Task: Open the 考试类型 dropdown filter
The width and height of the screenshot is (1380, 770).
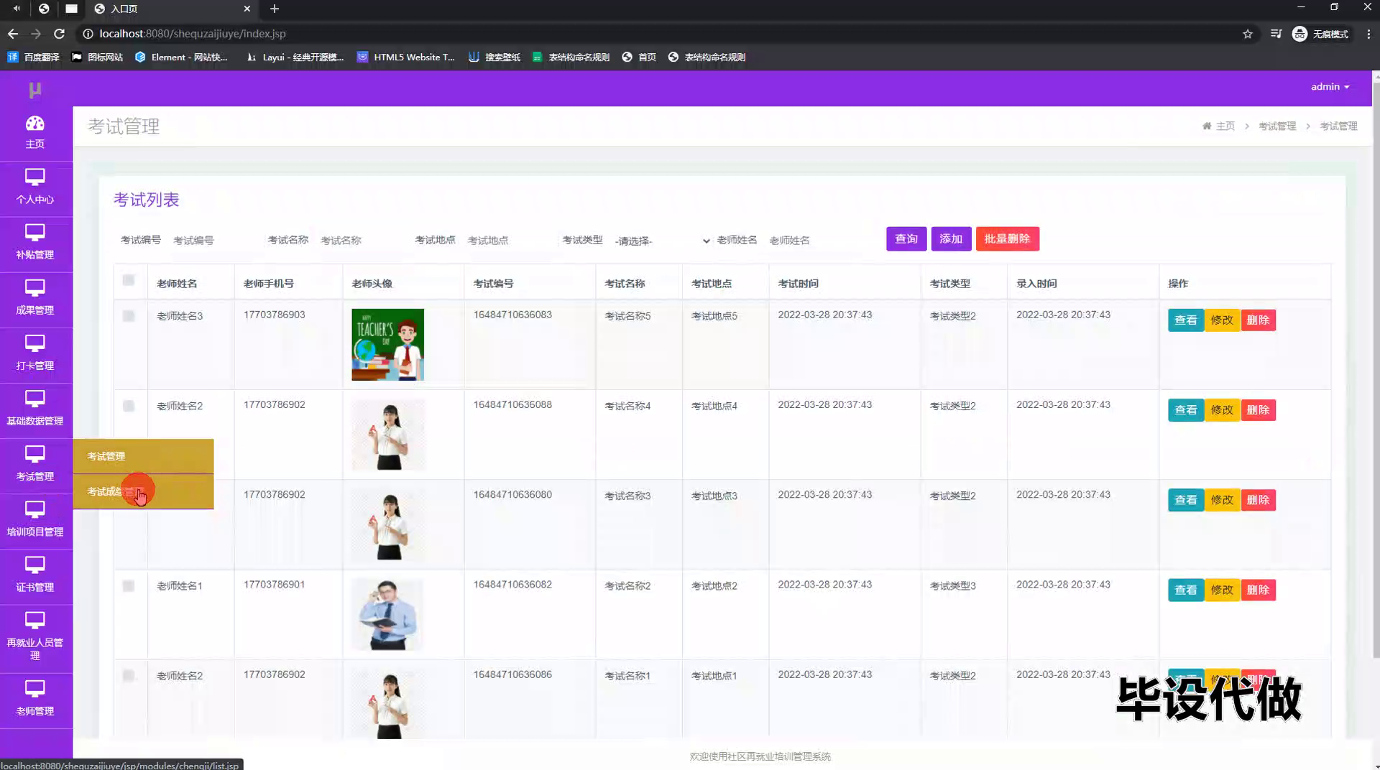Action: coord(662,241)
